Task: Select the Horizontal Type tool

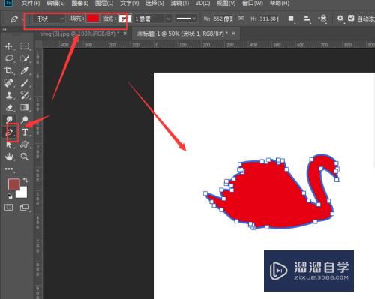Action: pos(25,132)
